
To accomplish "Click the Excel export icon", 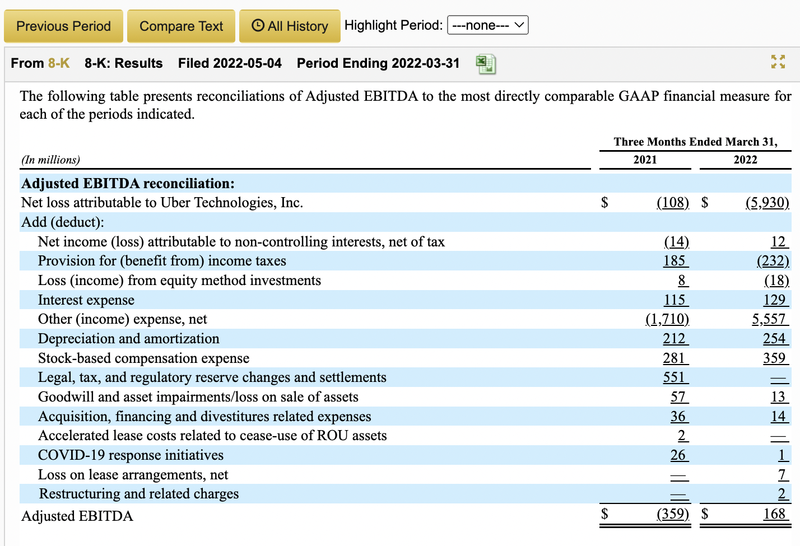I will pos(486,64).
